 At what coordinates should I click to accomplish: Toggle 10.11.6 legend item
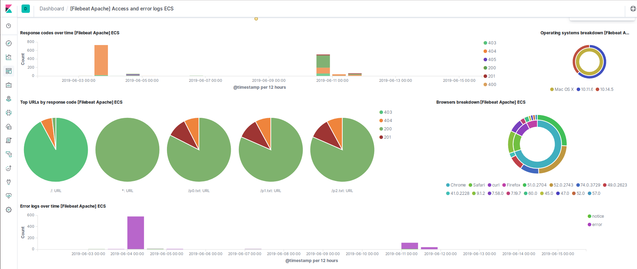pyautogui.click(x=585, y=89)
